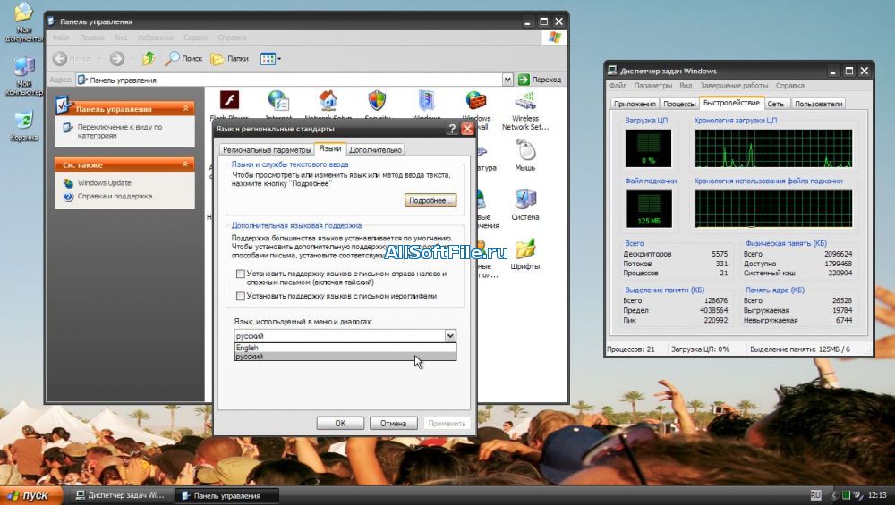This screenshot has width=895, height=505.
Task: Open the Network Setup house icon
Action: pos(328,100)
